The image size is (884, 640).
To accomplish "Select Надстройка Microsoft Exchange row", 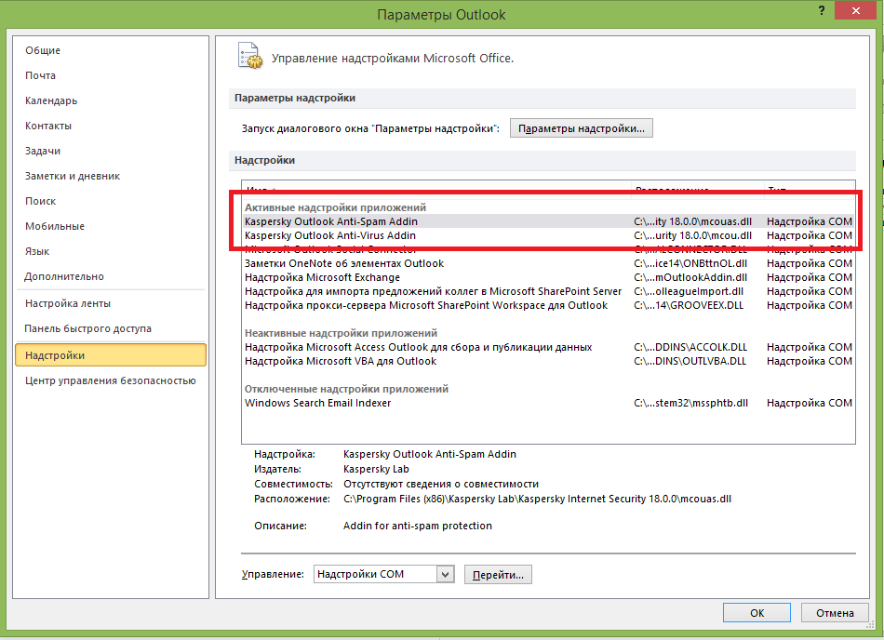I will pyautogui.click(x=548, y=277).
